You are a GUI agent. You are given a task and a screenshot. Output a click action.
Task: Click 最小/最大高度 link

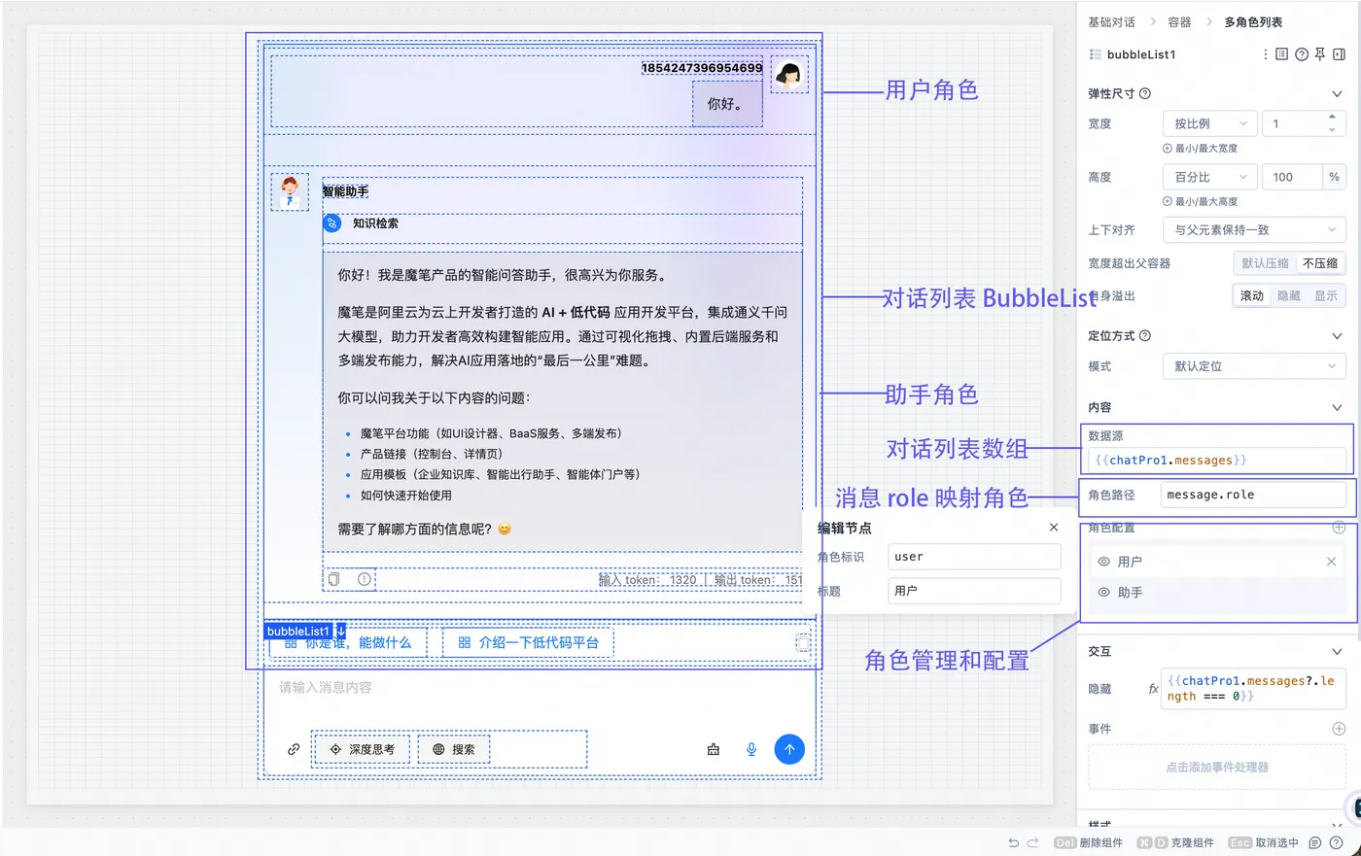pyautogui.click(x=1201, y=201)
